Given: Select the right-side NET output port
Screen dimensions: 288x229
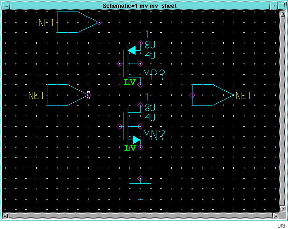Looking at the screenshot, I should (210, 95).
